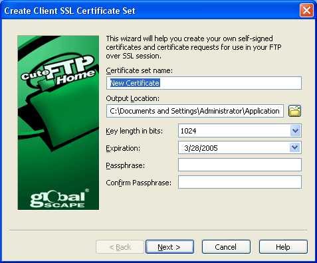The width and height of the screenshot is (317, 263).
Task: Click the Certificate set name field
Action: (204, 83)
